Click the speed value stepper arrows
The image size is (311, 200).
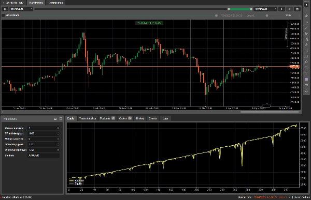click(x=299, y=16)
